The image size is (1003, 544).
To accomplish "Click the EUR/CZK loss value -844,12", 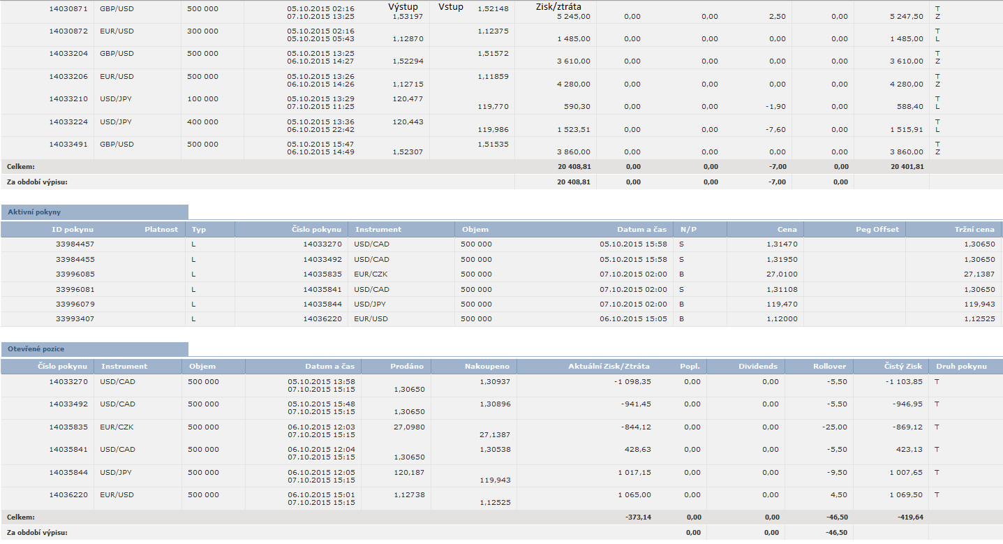I will [636, 427].
